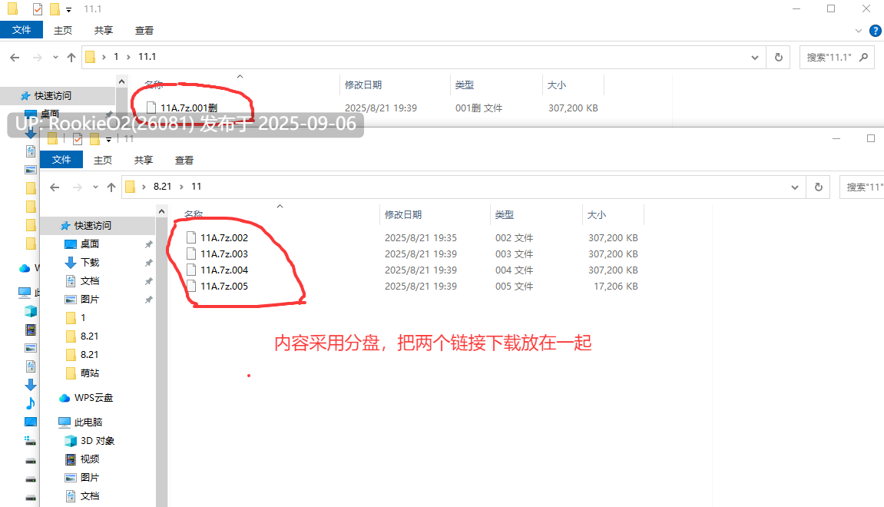Open 文档 under 此电脑
This screenshot has height=507, width=884.
[x=90, y=495]
